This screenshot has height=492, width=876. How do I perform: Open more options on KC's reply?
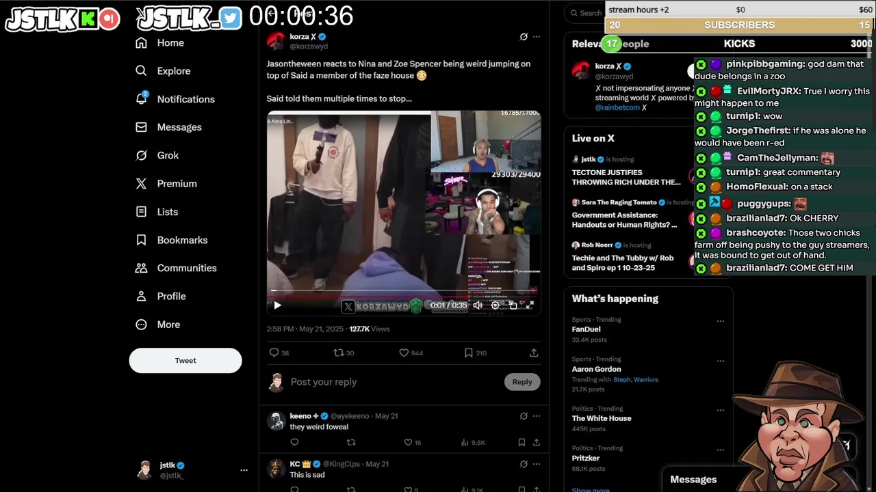537,464
